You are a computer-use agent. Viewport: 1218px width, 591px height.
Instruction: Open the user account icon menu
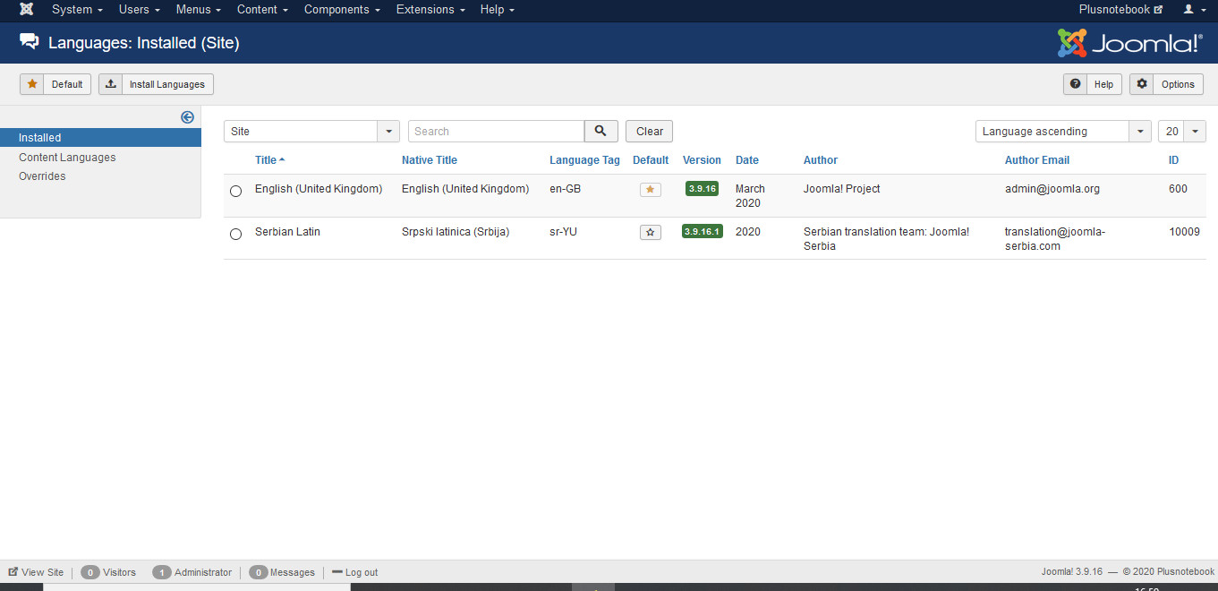(x=1193, y=10)
